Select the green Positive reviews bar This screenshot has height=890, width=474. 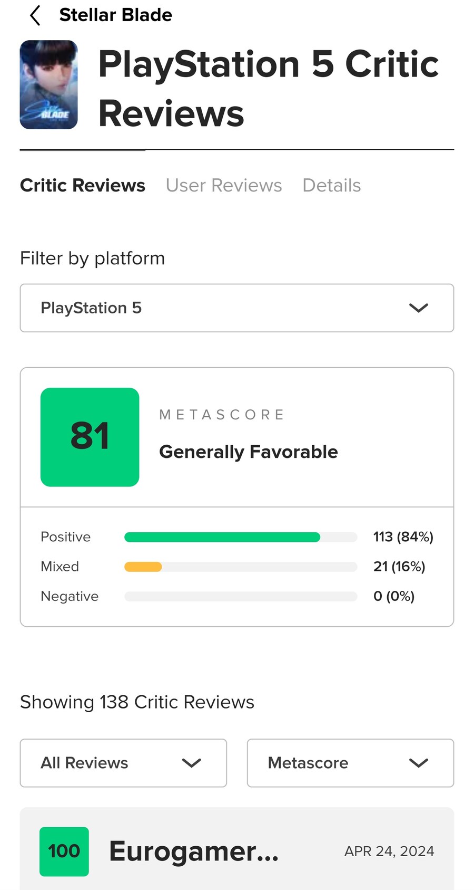point(222,537)
